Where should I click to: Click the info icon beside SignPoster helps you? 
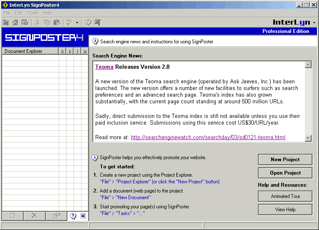pos(95,157)
